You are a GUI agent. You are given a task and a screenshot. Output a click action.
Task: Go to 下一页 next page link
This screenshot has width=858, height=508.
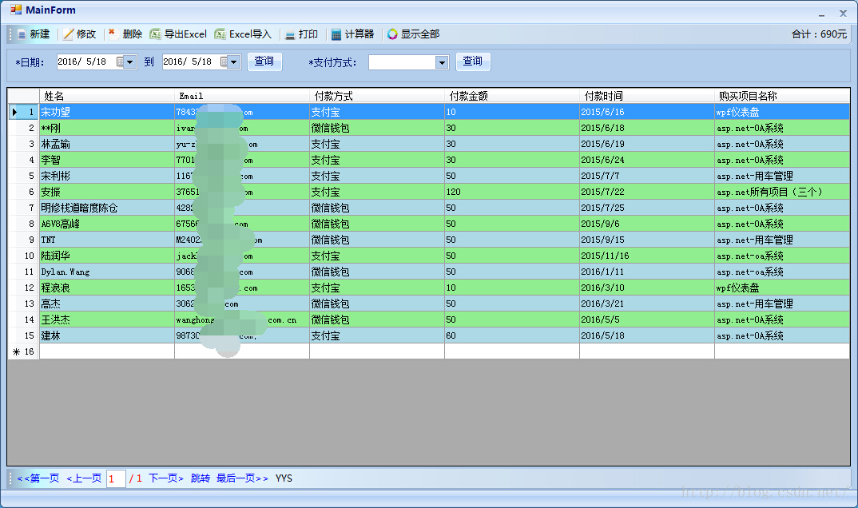166,478
